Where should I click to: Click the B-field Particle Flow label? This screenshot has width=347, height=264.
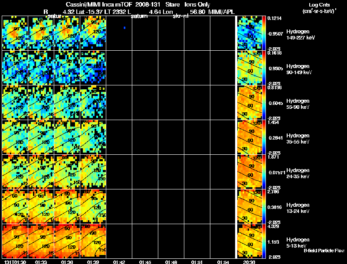click(x=324, y=251)
